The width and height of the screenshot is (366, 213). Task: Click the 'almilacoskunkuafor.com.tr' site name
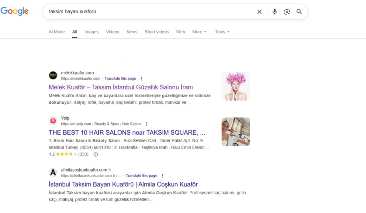point(86,170)
